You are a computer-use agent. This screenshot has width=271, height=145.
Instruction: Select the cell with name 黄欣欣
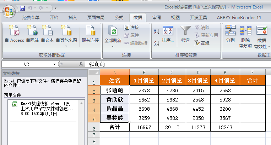(x=115, y=99)
